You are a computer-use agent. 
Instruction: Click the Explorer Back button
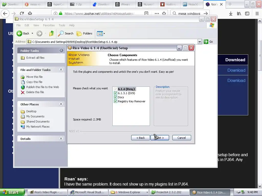pyautogui.click(x=23, y=33)
